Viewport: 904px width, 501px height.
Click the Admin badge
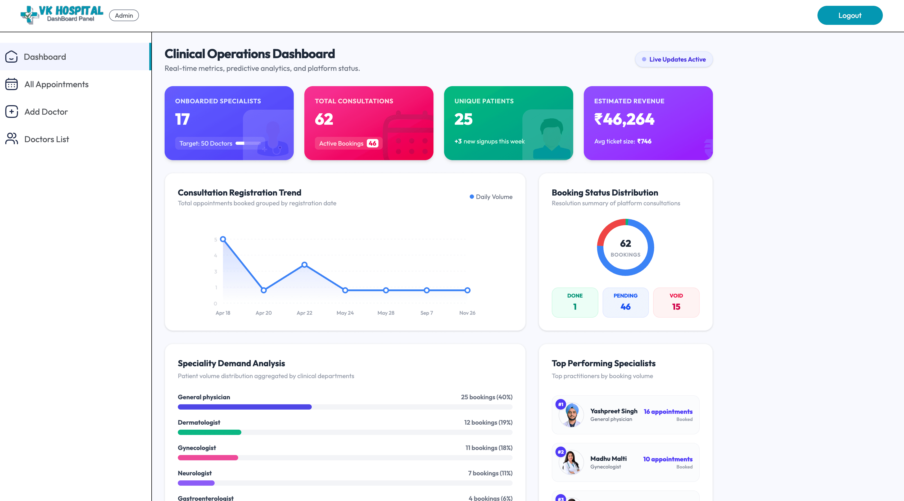(124, 15)
